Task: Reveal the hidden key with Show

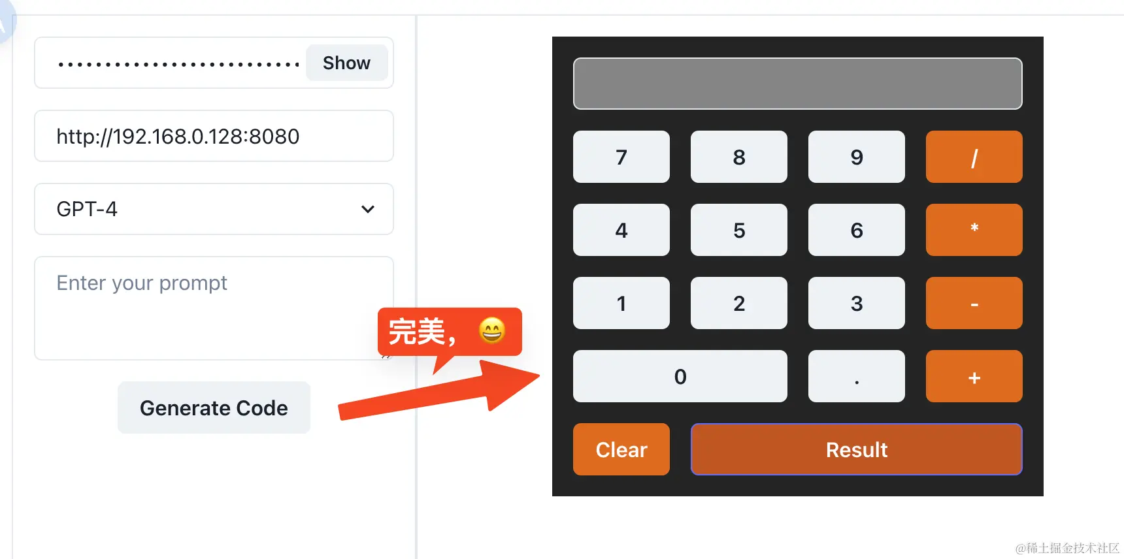Action: [x=346, y=63]
